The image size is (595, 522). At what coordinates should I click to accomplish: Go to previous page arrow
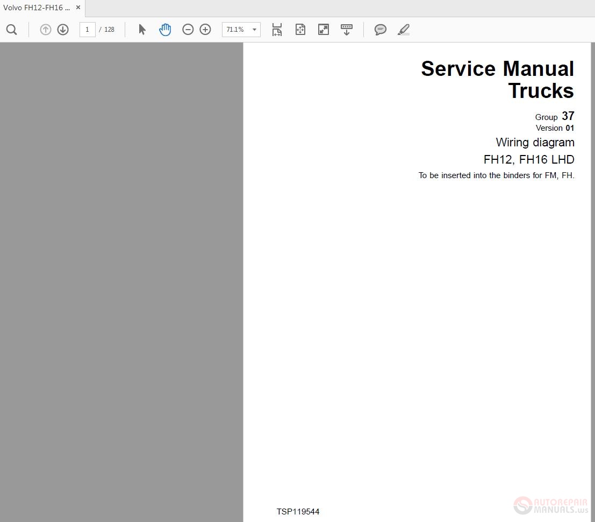[x=46, y=30]
